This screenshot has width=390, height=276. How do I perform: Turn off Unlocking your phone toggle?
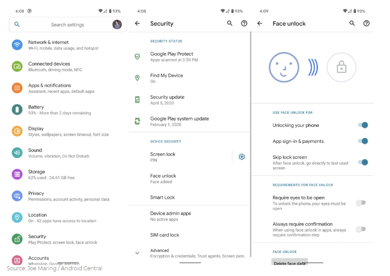(363, 125)
